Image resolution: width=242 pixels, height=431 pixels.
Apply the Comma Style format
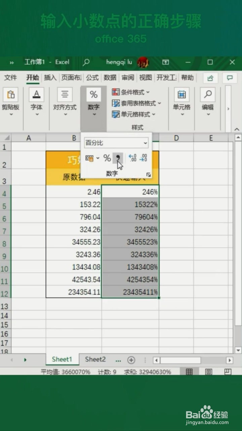[x=117, y=158]
